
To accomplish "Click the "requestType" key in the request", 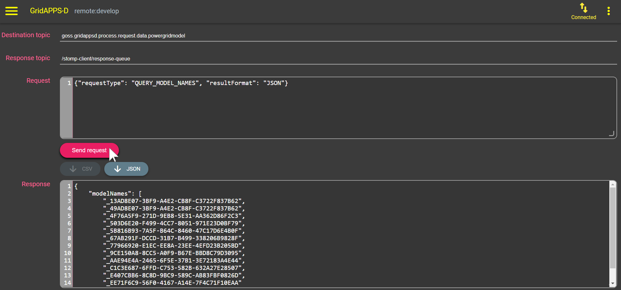I will 101,83.
